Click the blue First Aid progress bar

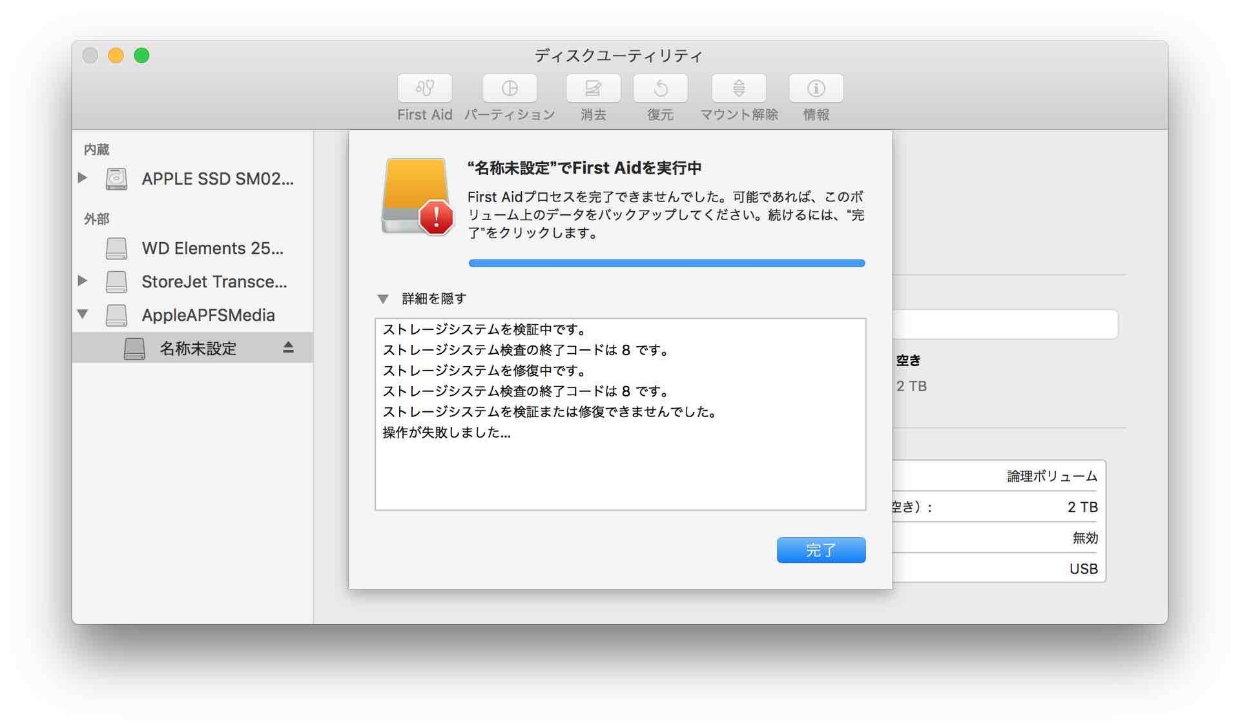click(x=666, y=263)
